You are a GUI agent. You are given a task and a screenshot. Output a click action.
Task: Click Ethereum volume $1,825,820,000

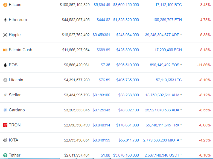coord(126,20)
